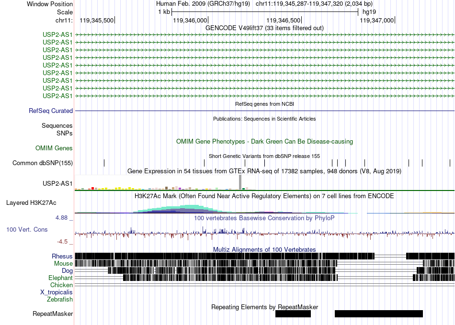Click the -4.5 lower PhyloP scale value
This screenshot has height=325, width=455.
(62, 242)
